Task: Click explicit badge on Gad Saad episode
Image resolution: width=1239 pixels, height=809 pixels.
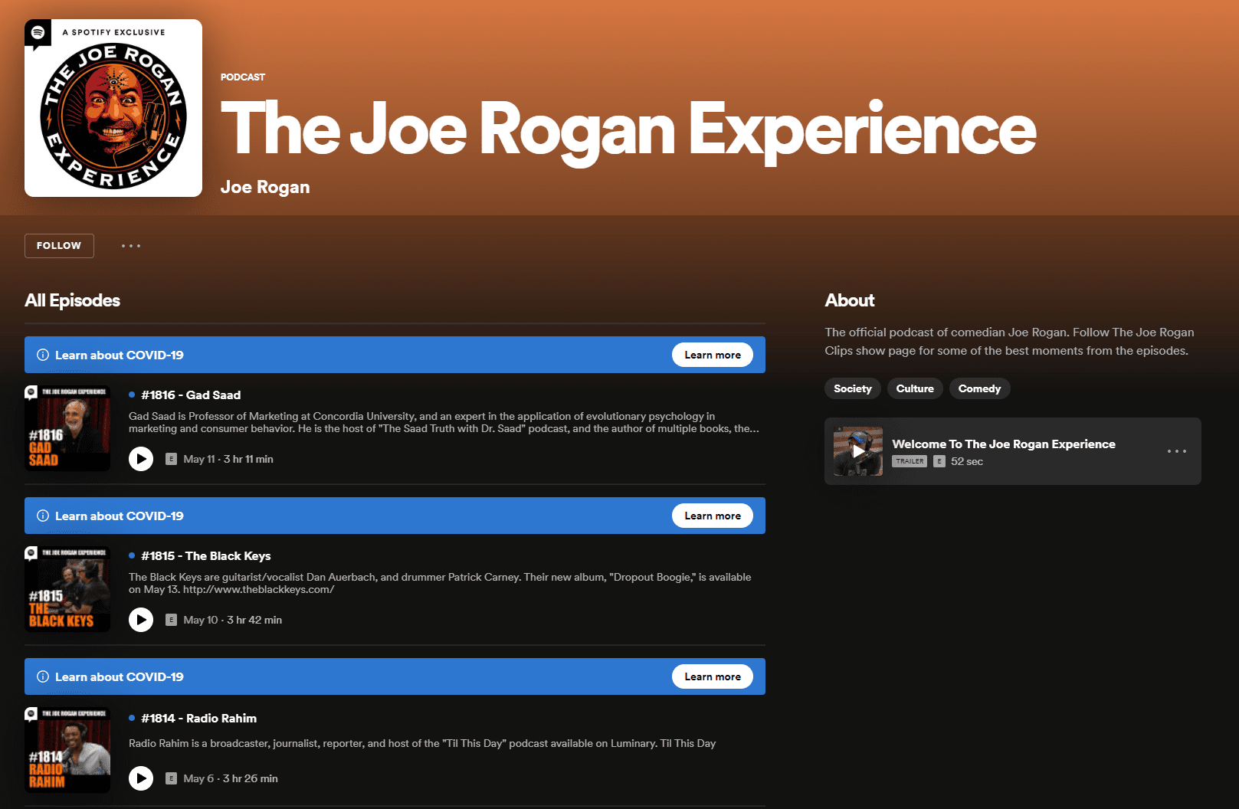Action: tap(172, 459)
